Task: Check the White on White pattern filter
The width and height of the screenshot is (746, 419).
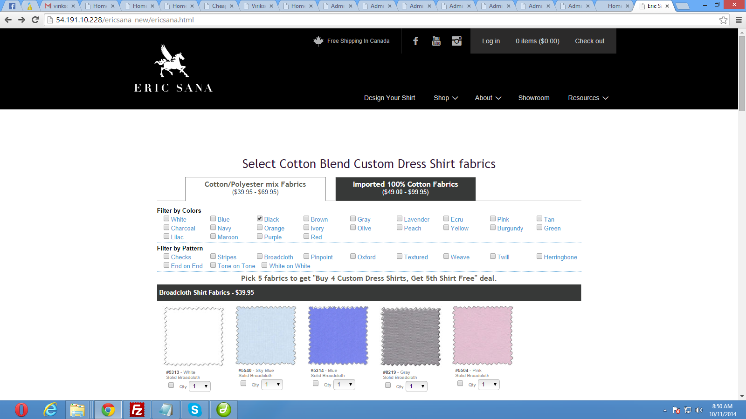Action: point(264,265)
